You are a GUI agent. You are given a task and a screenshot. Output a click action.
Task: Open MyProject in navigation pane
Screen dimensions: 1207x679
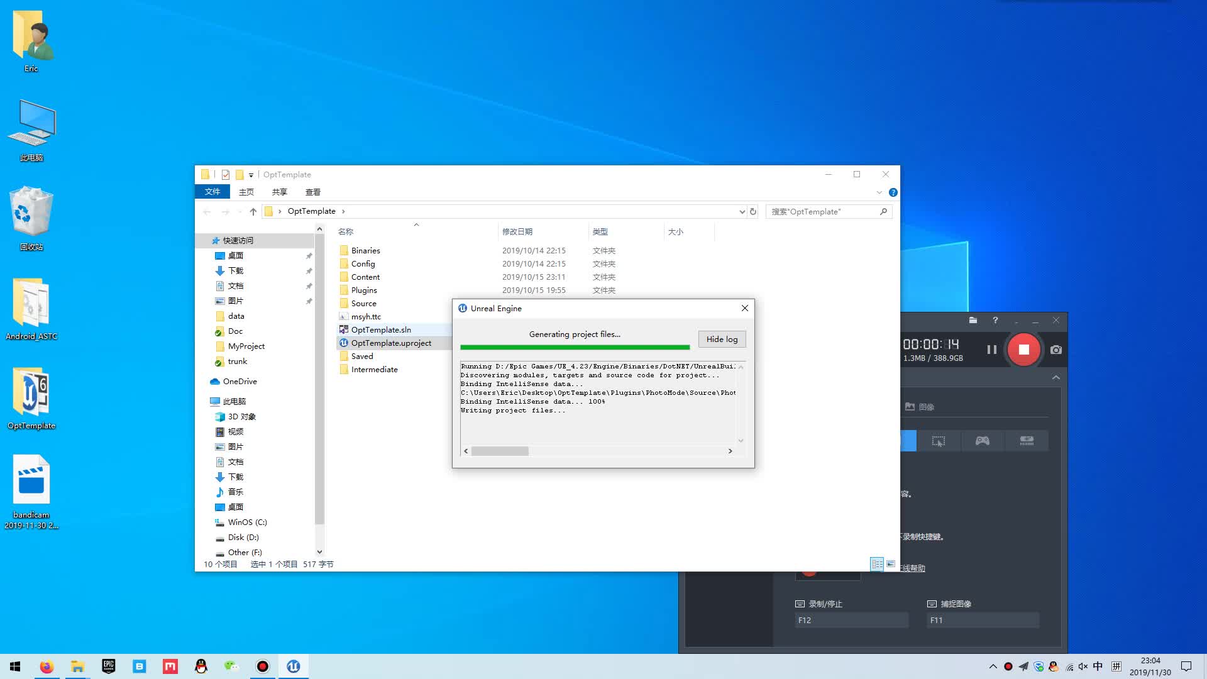(246, 346)
